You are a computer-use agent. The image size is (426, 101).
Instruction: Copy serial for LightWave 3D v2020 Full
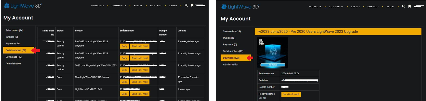point(124,94)
